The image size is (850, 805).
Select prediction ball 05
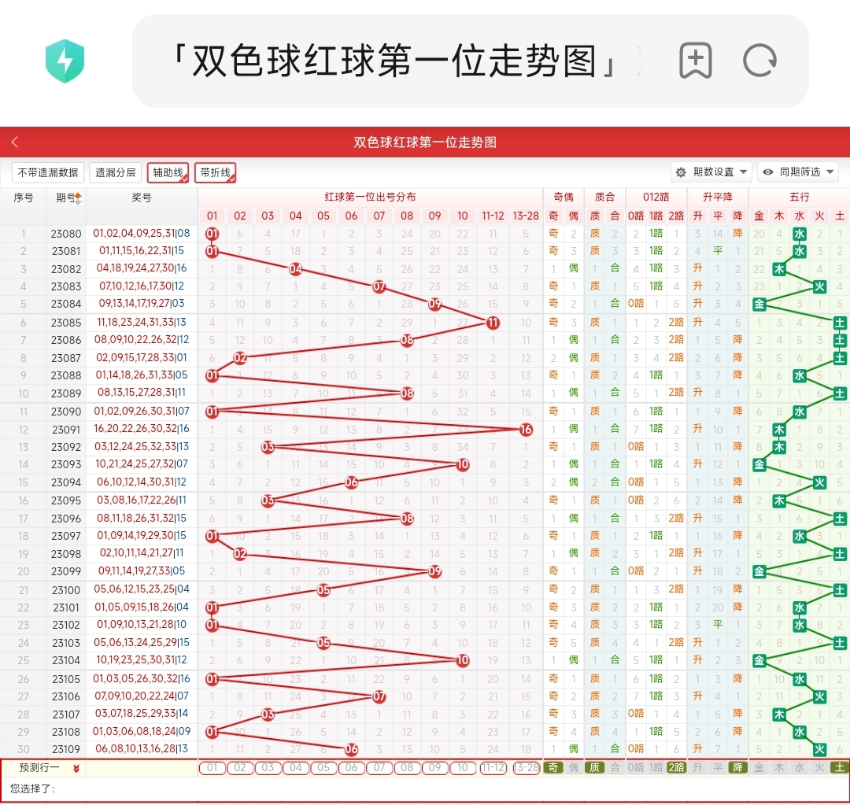click(323, 767)
